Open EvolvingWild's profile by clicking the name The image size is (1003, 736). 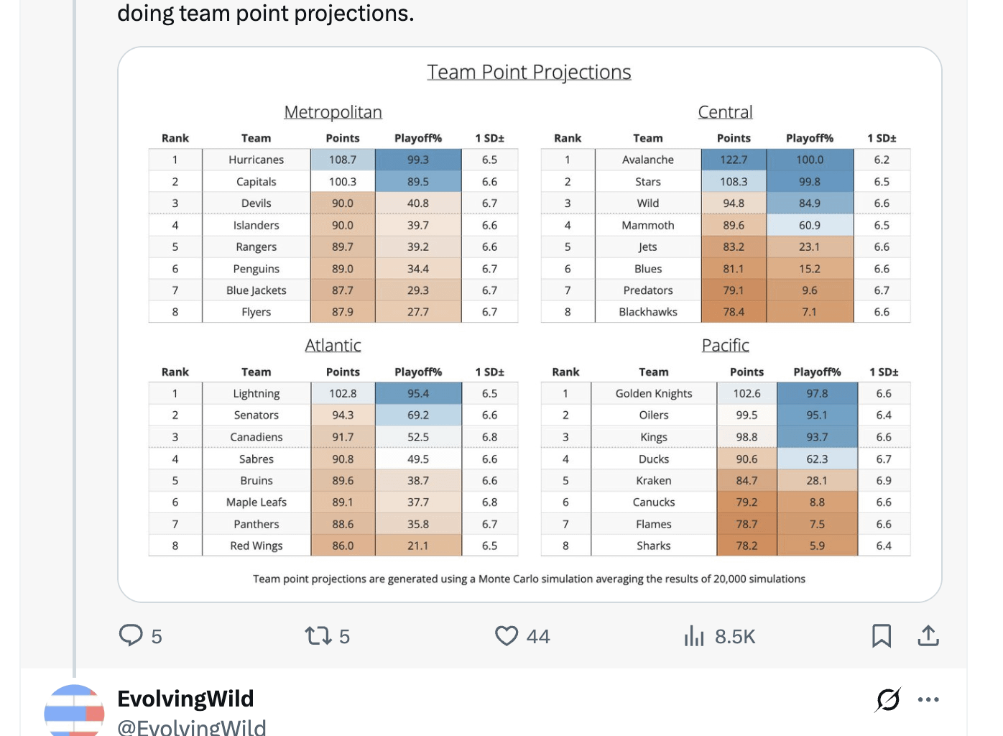coord(185,698)
